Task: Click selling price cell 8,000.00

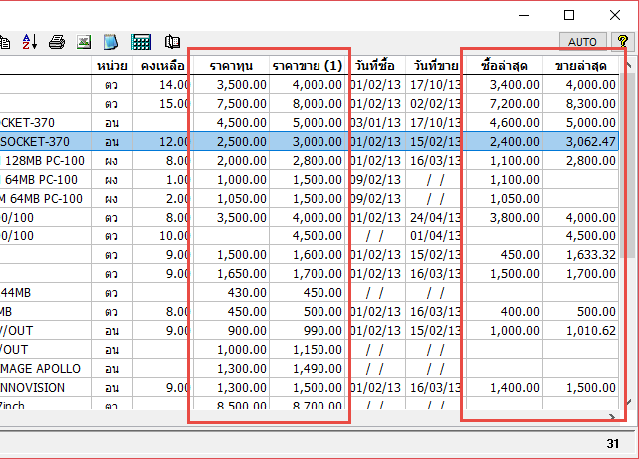Action: (308, 104)
